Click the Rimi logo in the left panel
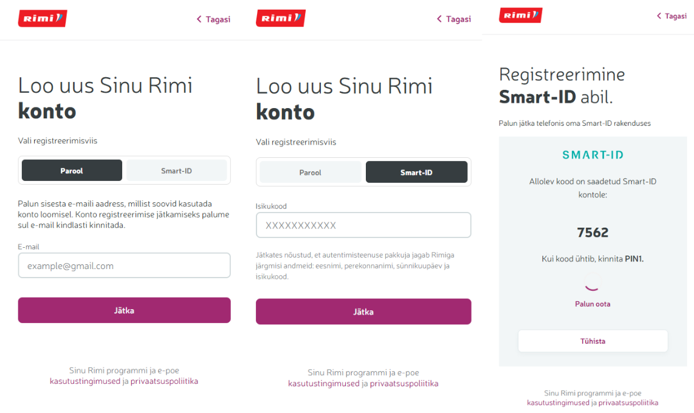 coord(42,19)
